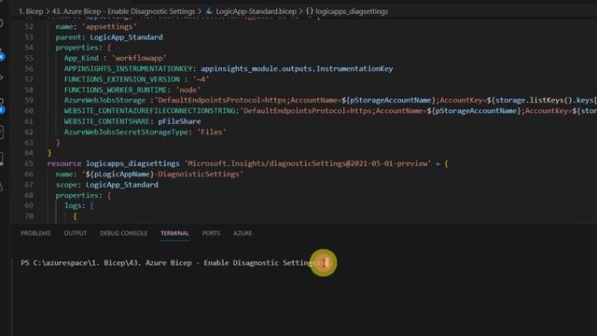Show the DEBUG CONSOLE tab
This screenshot has width=597, height=336.
tap(123, 233)
